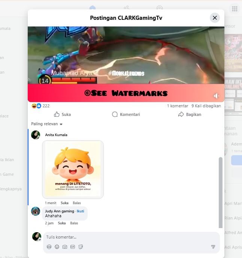
Task: Insert an avatar sticker in comment
Action: (49, 247)
